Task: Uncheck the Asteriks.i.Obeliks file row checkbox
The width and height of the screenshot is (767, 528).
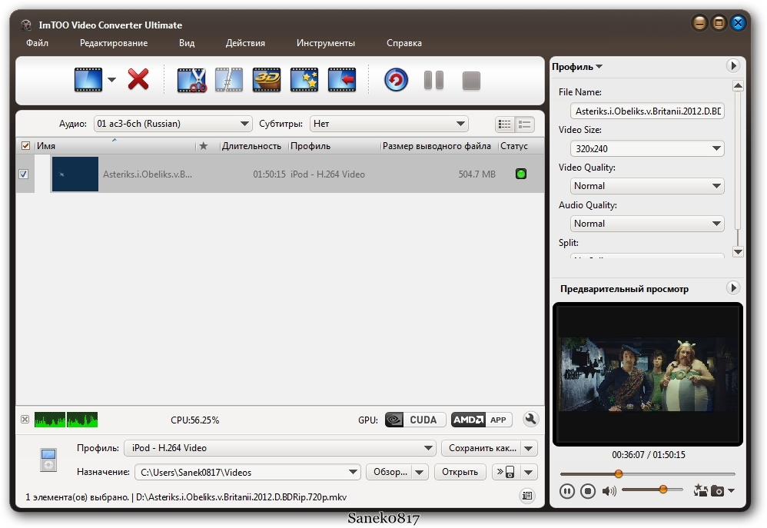Action: pos(24,174)
